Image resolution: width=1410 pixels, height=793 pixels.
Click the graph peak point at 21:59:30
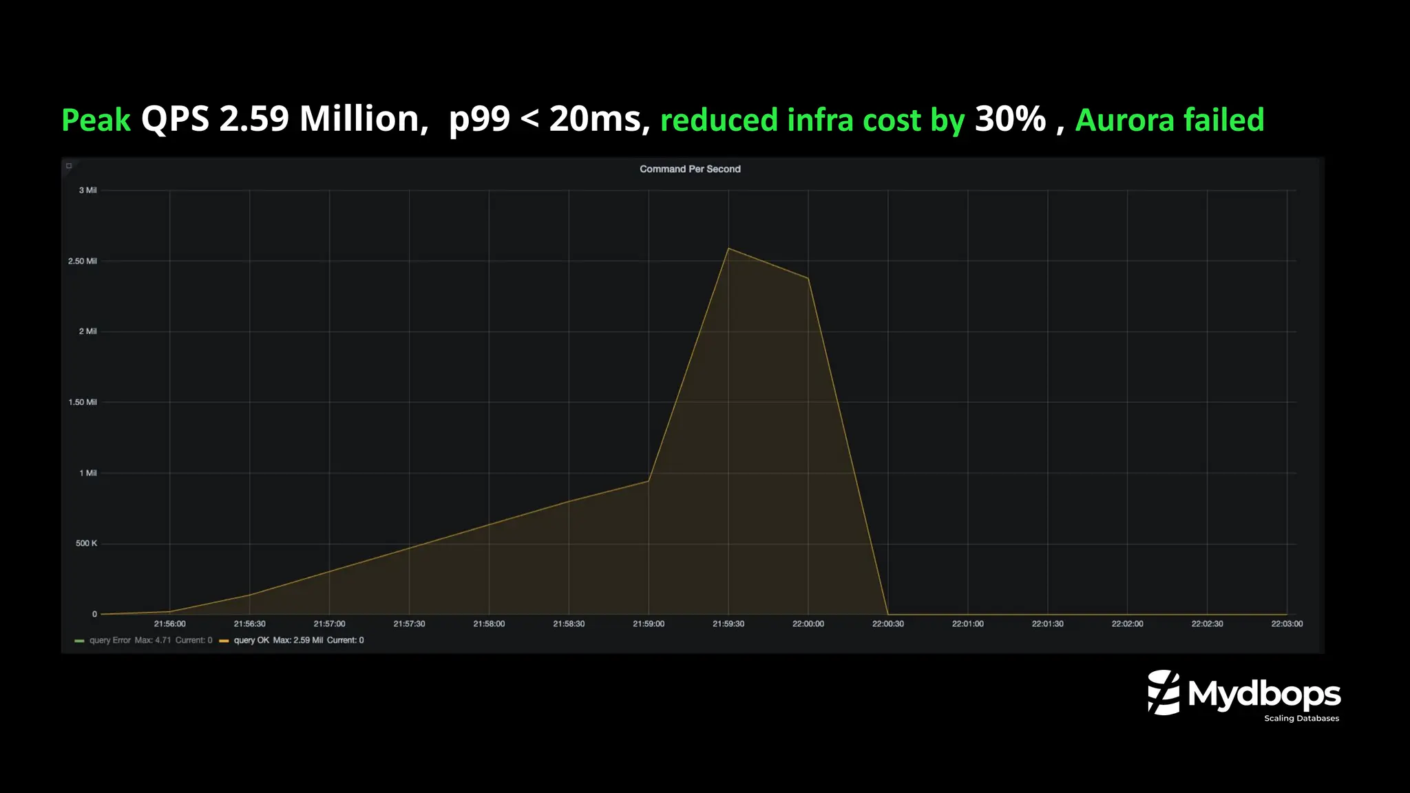tap(728, 248)
